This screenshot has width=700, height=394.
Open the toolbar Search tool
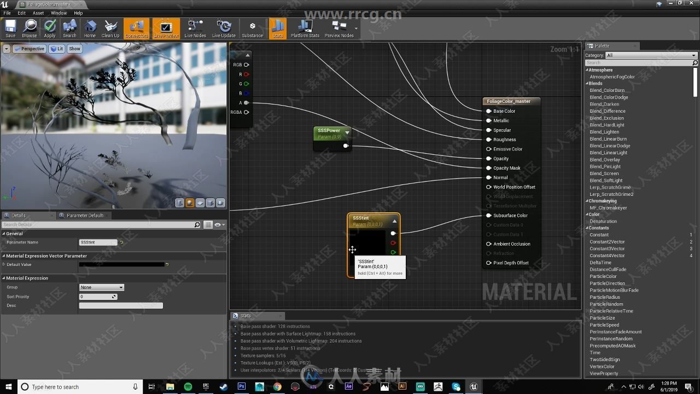69,29
